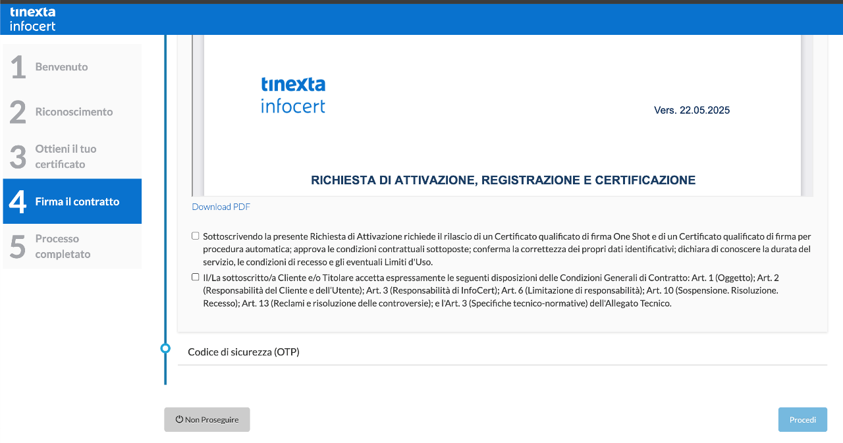Click the first checkbox's description paragraph text
843x443 pixels.
pyautogui.click(x=506, y=249)
